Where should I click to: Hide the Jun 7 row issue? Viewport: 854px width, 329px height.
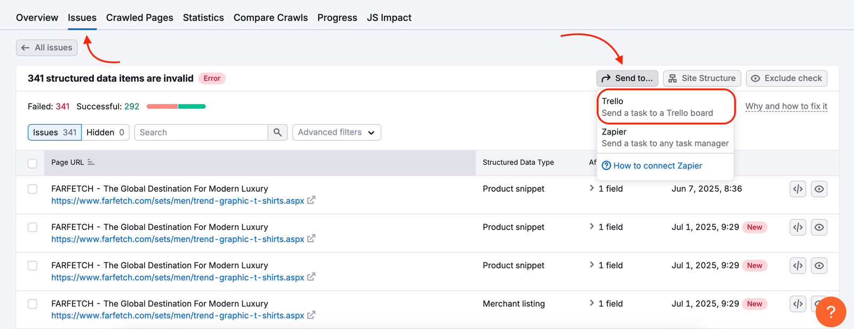tap(819, 189)
